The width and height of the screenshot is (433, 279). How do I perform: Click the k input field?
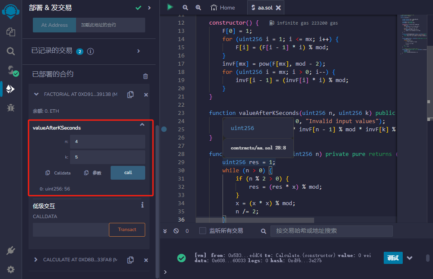[108, 157]
